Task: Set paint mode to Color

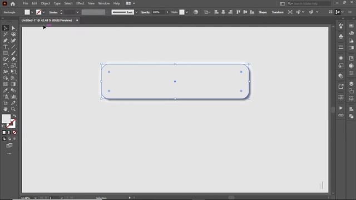Action: [4, 132]
